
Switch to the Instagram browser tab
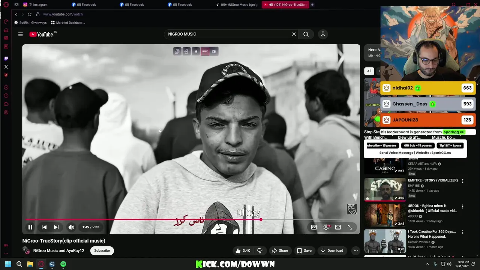point(35,4)
